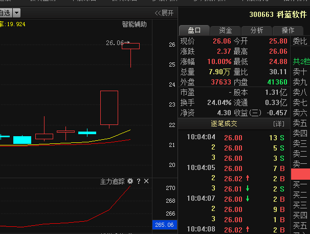Open 智能辅助 smart assist
This screenshot has height=234, width=310.
tap(134, 25)
